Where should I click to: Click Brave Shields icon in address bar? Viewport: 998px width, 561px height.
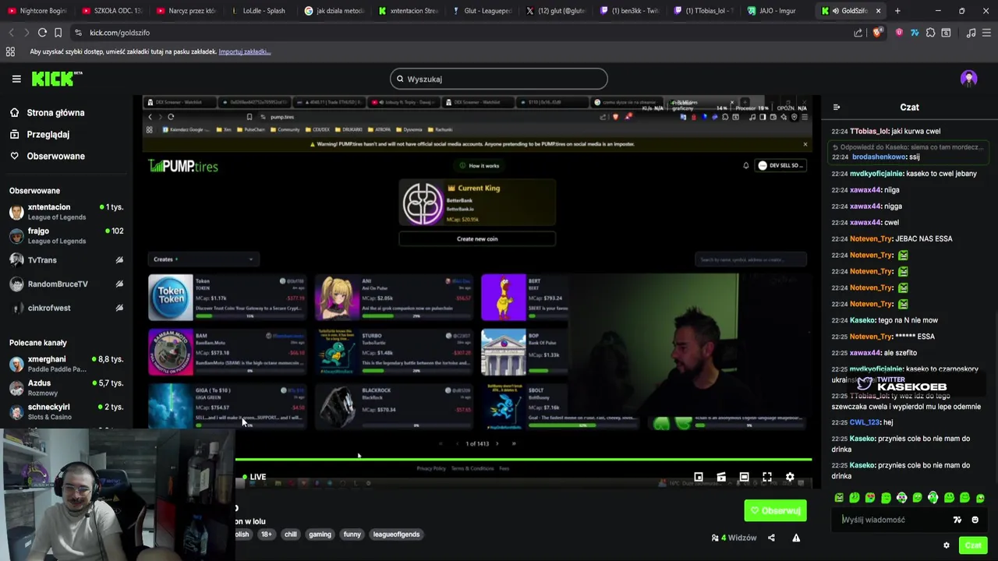pos(878,33)
